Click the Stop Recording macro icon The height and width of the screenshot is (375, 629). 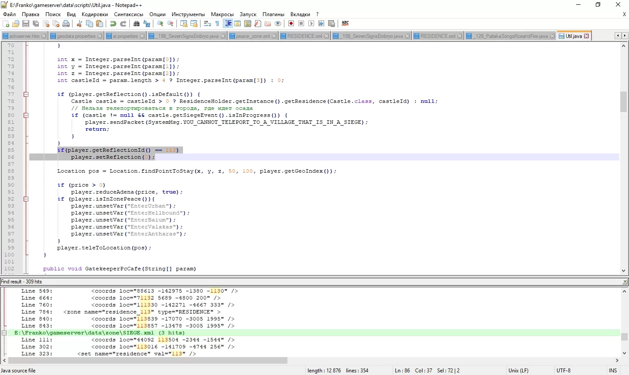tap(301, 24)
